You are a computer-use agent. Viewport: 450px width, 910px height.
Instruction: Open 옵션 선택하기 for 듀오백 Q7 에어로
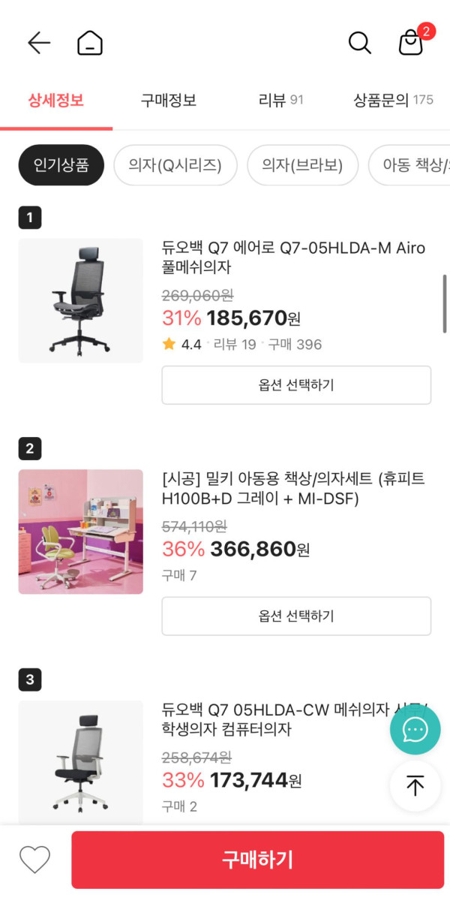point(296,385)
